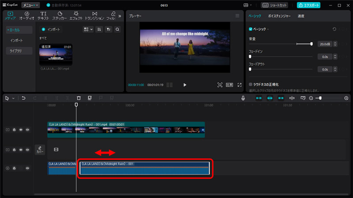This screenshot has width=353, height=198.
Task: Toggle the ベーシック checkbox
Action: [251, 29]
